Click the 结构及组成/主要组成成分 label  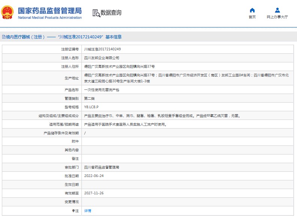59,116
